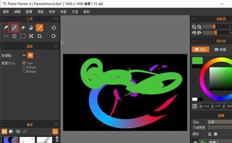Select the fill bucket tool
Image resolution: width=232 pixels, height=143 pixels.
pos(31,28)
